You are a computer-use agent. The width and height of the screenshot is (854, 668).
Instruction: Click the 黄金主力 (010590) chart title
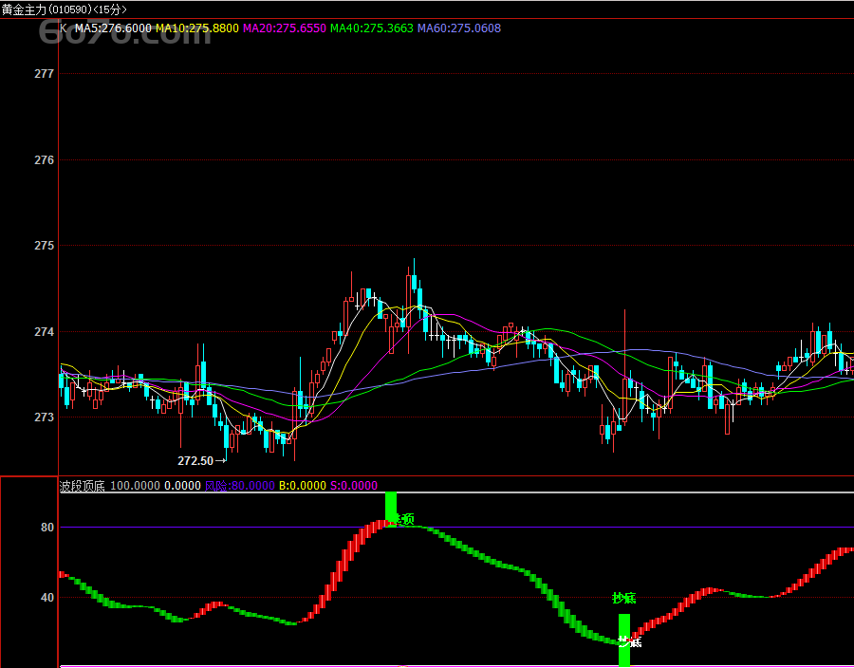click(x=63, y=9)
